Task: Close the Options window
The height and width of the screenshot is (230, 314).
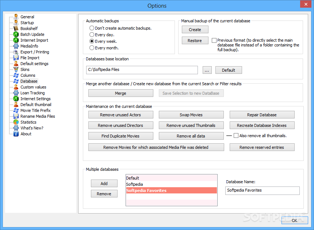Action: click(x=306, y=4)
